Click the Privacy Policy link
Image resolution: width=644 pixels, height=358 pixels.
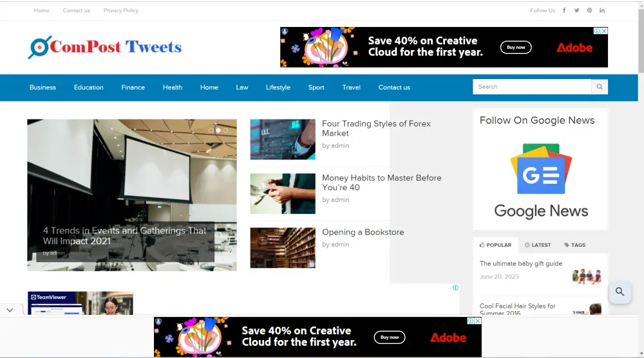pyautogui.click(x=120, y=10)
